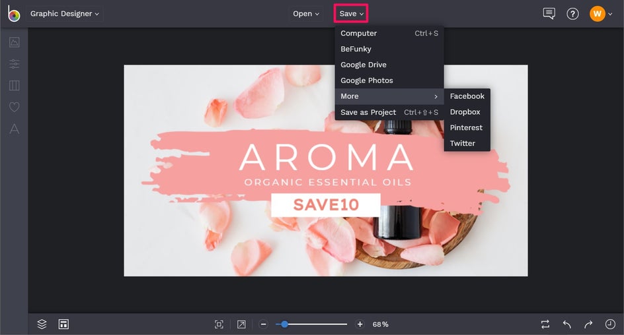Save to Dropbox
This screenshot has height=335, width=624.
(x=467, y=112)
